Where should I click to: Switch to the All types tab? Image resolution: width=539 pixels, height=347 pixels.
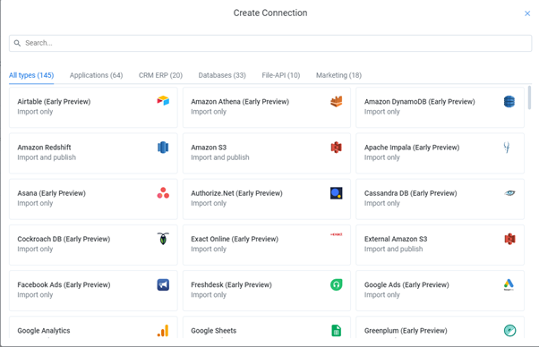[31, 75]
